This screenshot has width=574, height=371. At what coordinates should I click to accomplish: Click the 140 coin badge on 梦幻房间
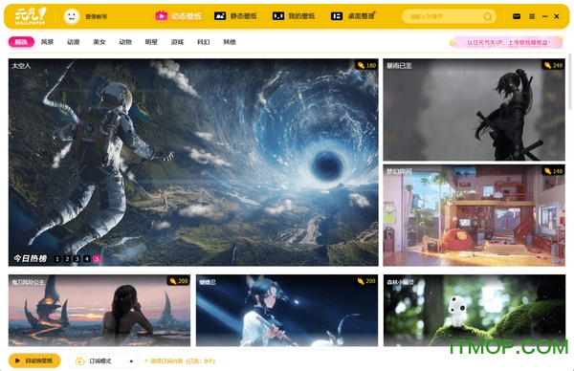tap(553, 171)
